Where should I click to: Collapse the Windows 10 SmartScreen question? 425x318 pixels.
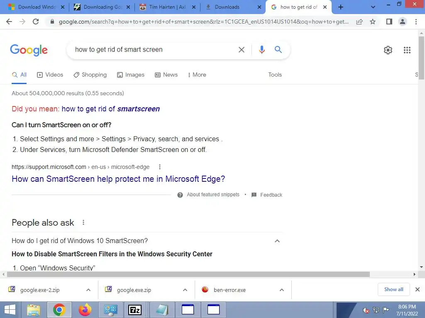coord(277,241)
